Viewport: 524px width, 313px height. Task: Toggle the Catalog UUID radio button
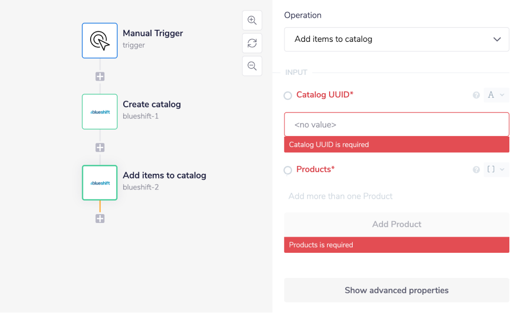coord(288,96)
